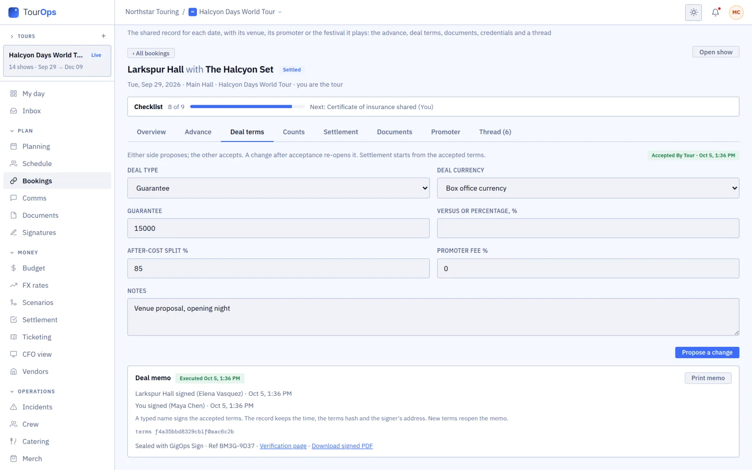
Task: Open the Thread (6) tab
Action: (495, 132)
